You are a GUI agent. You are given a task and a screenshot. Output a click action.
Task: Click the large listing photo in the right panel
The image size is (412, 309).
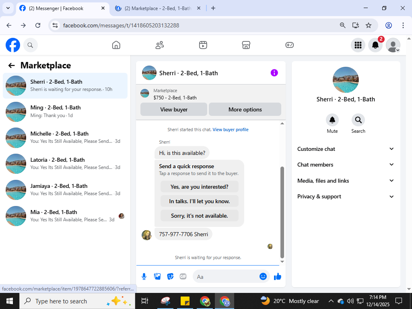pos(346,80)
